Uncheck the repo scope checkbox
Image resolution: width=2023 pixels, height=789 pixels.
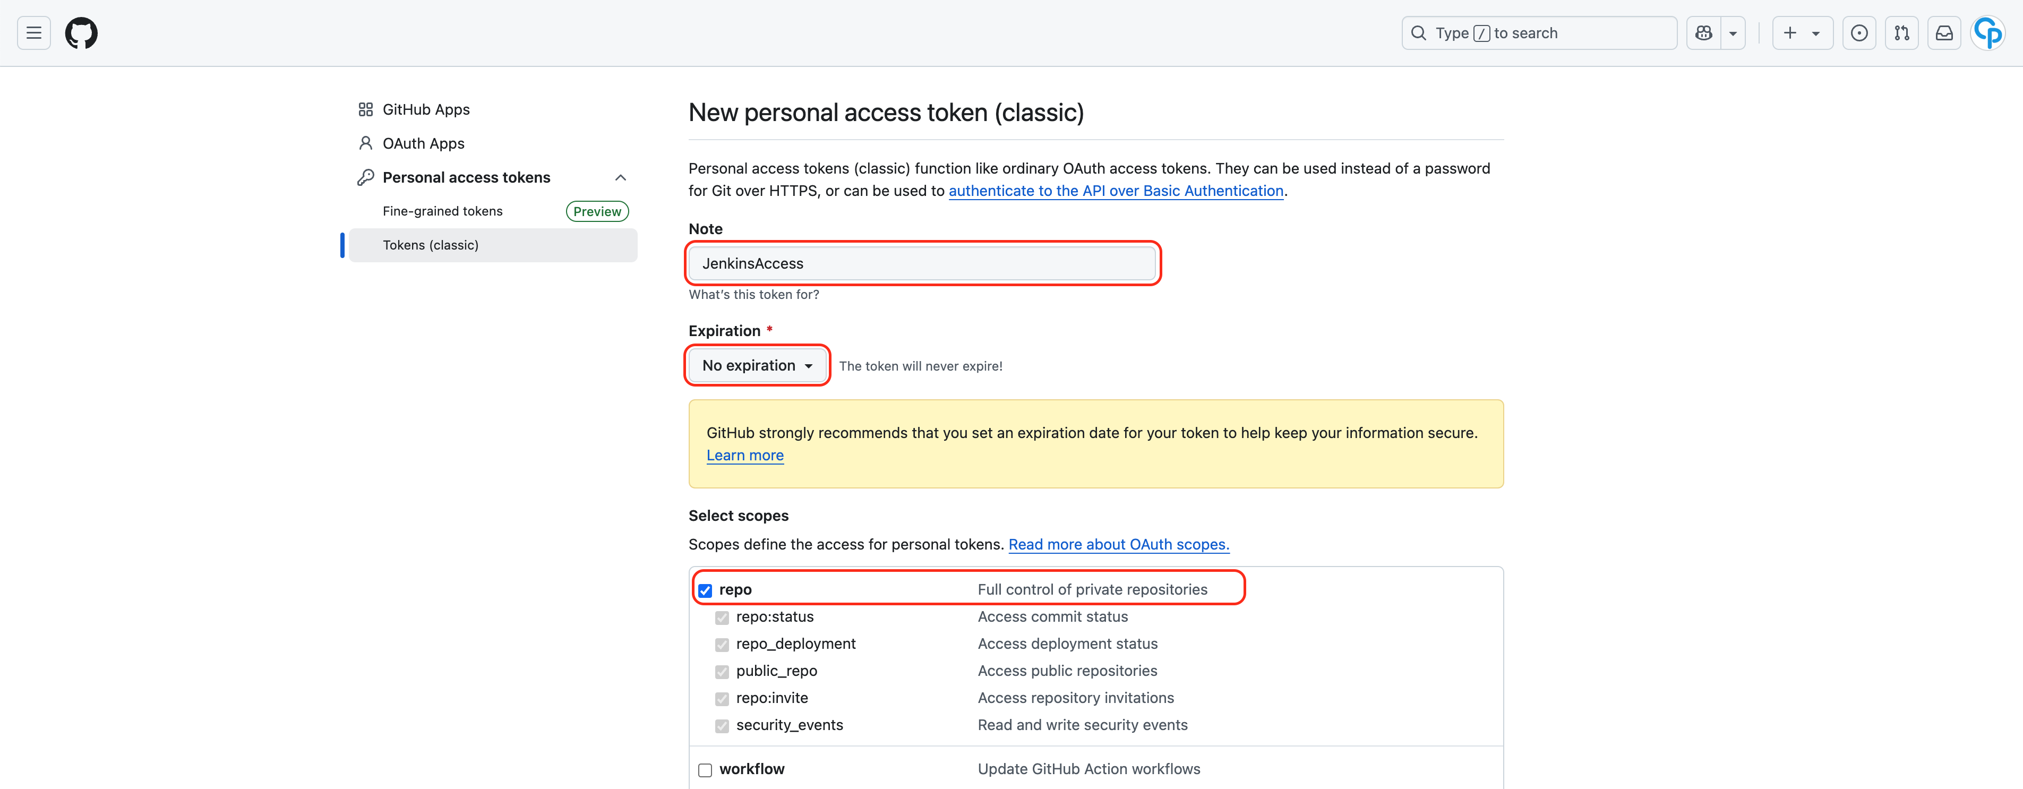[x=705, y=590]
